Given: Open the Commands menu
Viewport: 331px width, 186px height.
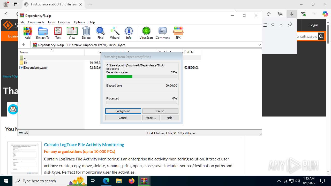Looking at the screenshot, I should click(36, 22).
